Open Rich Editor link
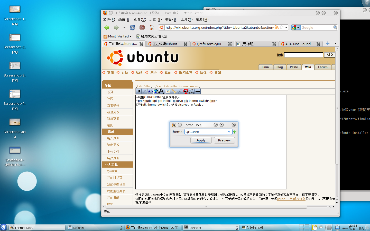 click(144, 86)
